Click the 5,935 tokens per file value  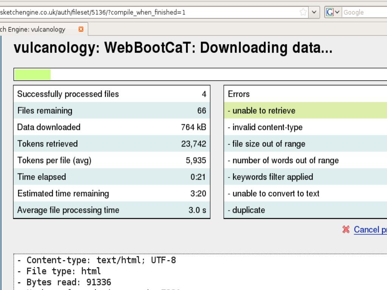[x=196, y=160]
